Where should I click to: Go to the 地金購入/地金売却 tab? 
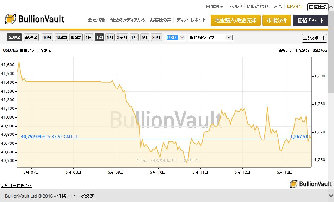(236, 20)
